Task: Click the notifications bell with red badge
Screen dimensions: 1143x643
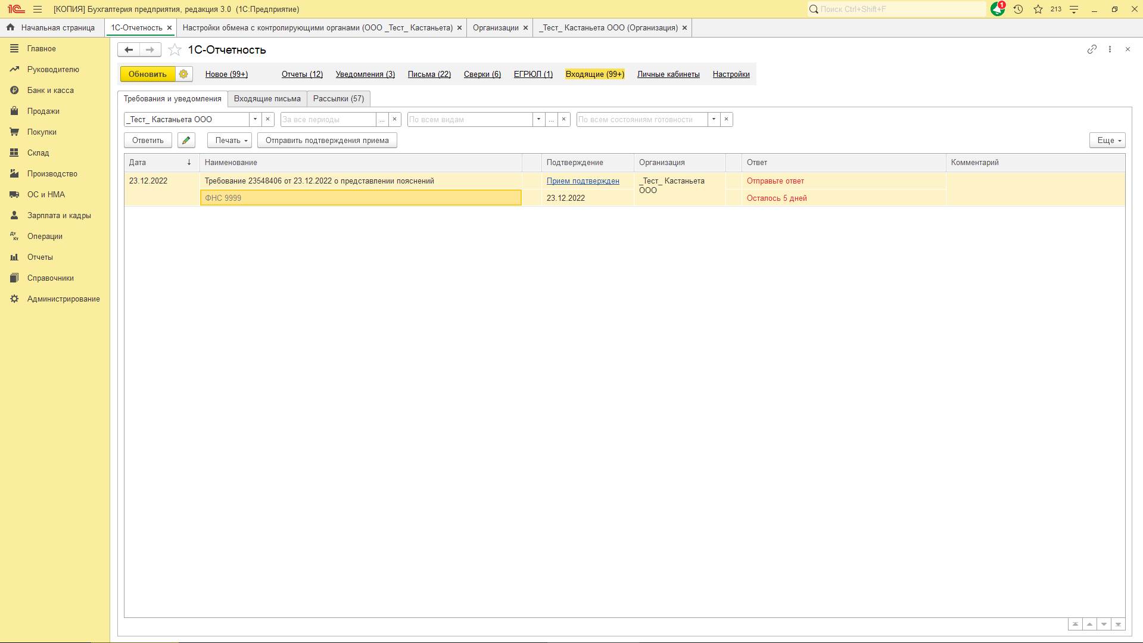Action: (x=998, y=9)
